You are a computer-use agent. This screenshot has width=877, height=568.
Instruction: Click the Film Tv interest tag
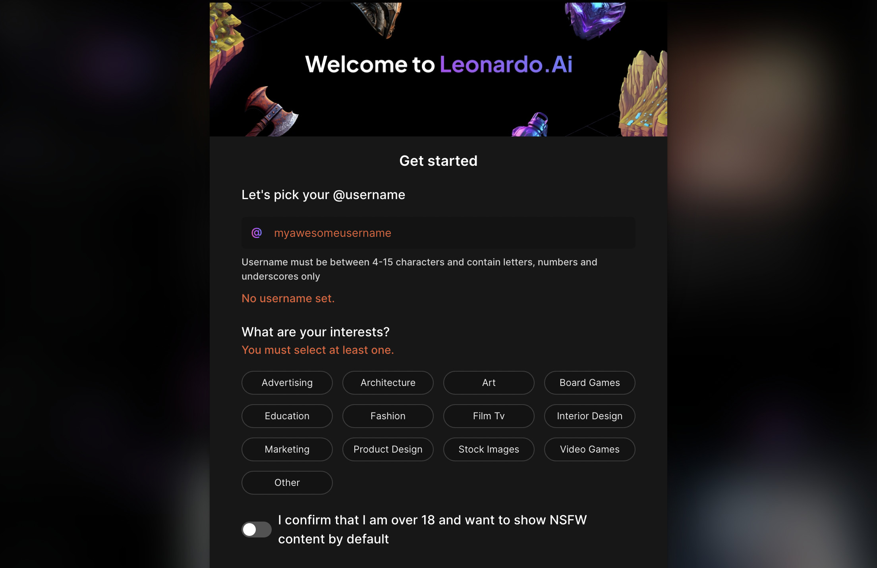[x=489, y=415]
